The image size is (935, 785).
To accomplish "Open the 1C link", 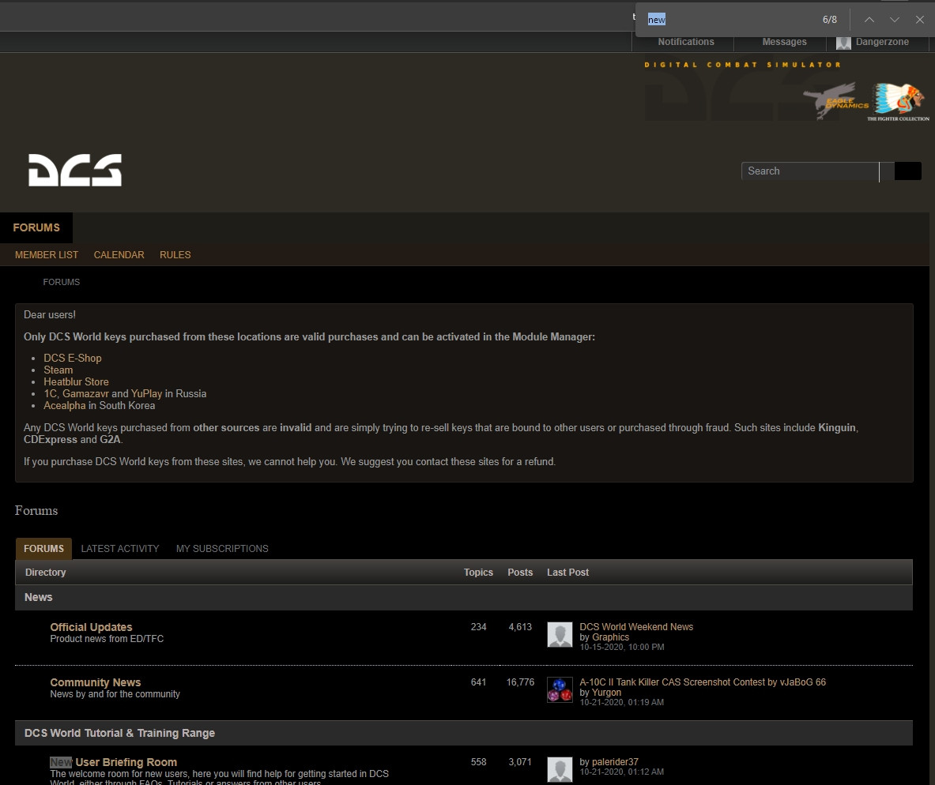I will click(50, 394).
